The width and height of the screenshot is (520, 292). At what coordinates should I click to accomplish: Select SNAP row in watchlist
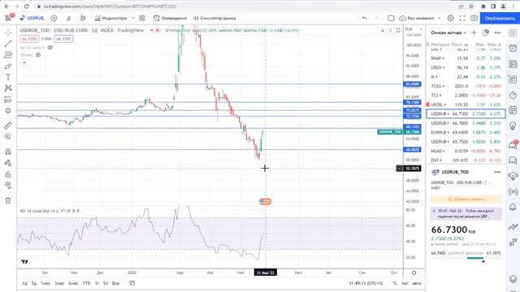coord(466,58)
